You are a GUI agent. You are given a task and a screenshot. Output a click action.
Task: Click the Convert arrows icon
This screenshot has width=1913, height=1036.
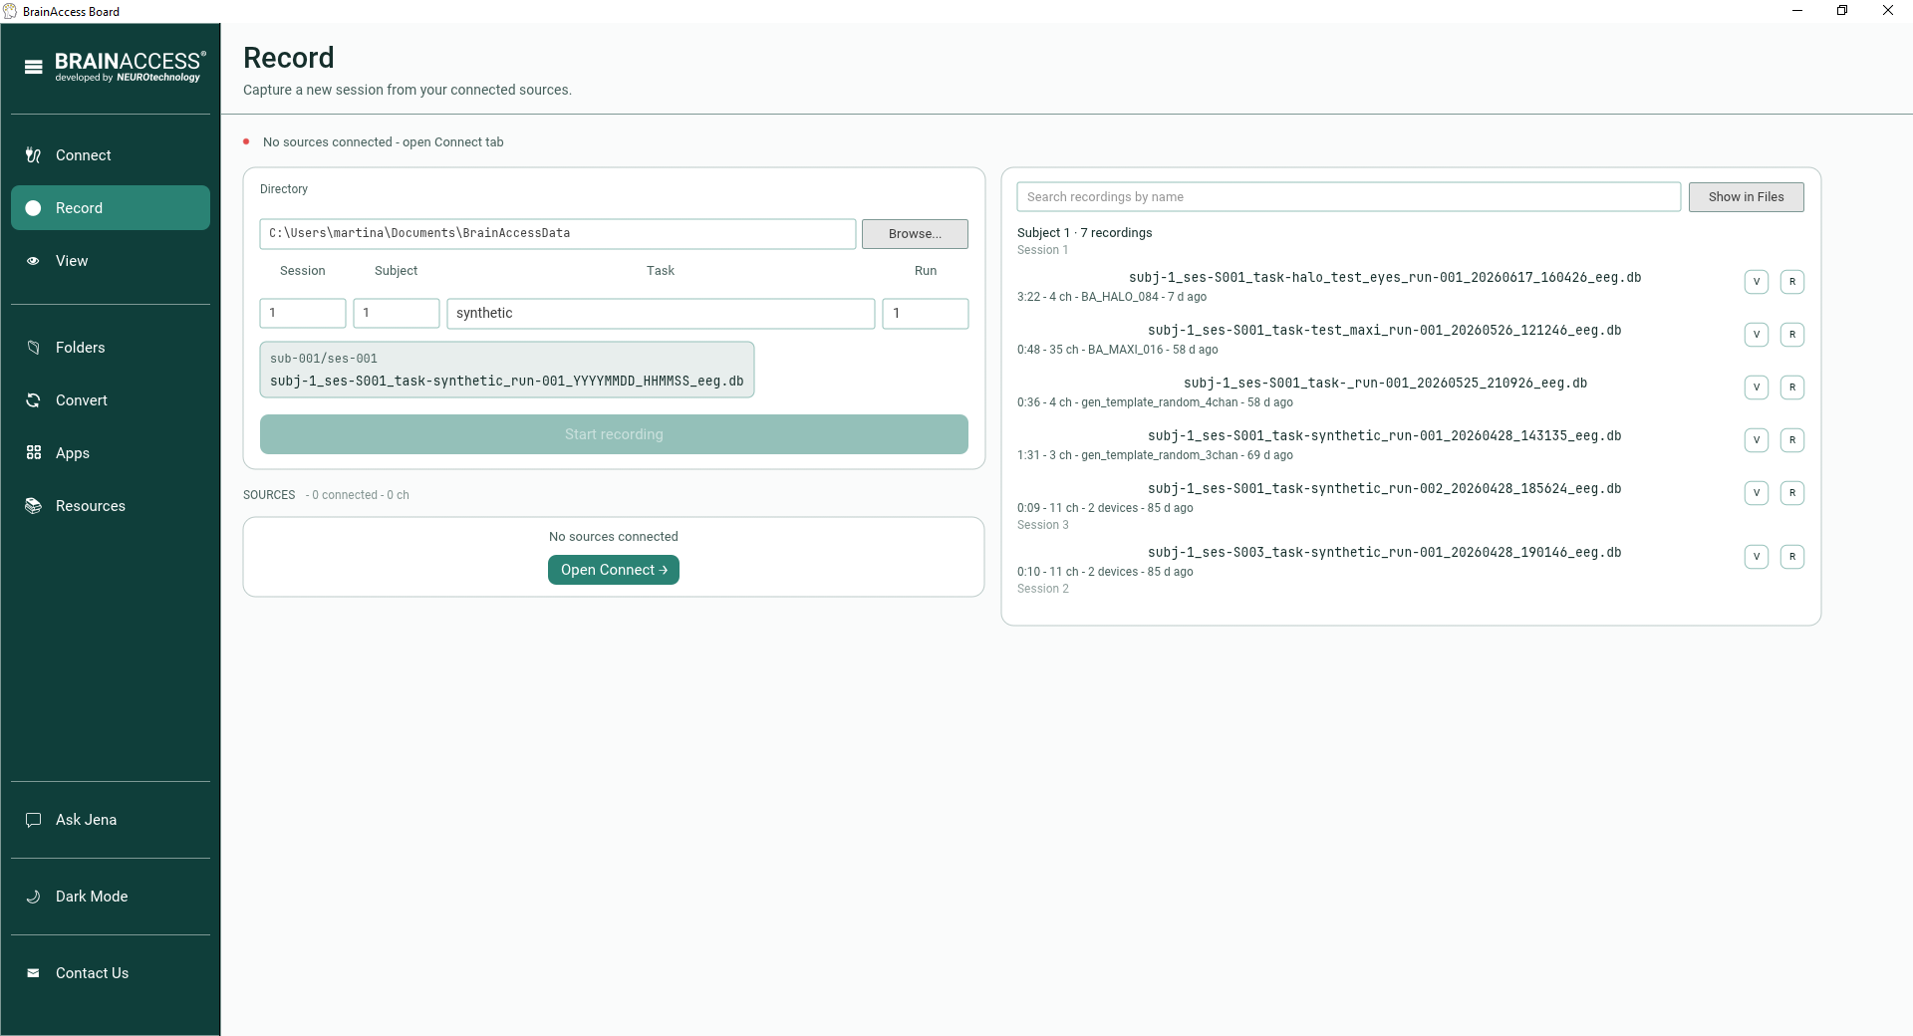point(33,400)
